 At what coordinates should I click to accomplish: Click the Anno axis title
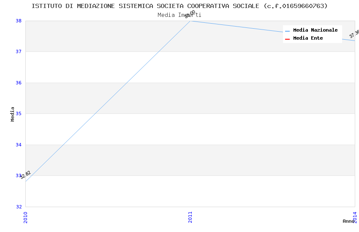[348, 221]
